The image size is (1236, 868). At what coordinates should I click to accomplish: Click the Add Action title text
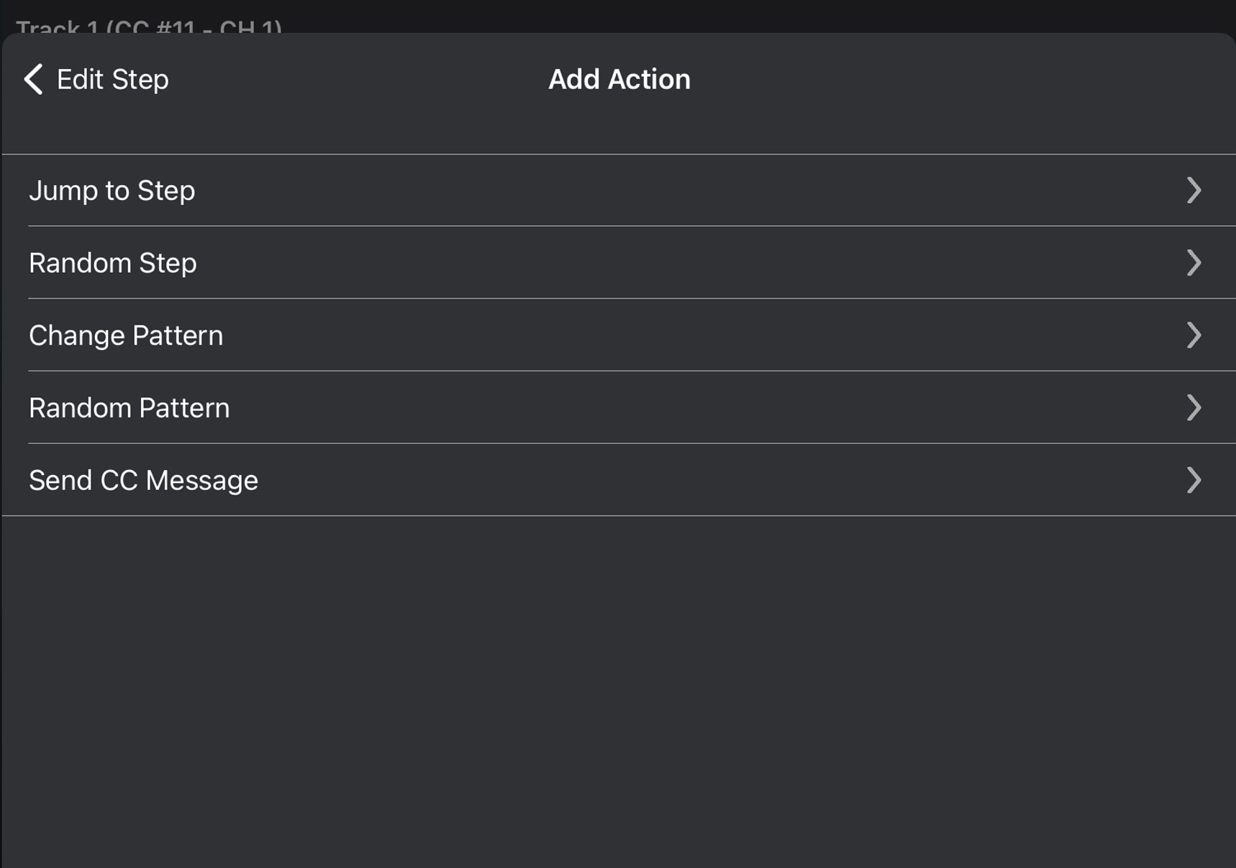619,79
